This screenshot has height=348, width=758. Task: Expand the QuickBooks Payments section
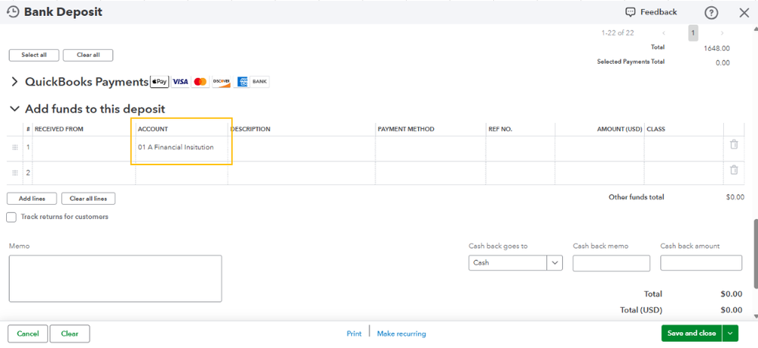tap(14, 81)
